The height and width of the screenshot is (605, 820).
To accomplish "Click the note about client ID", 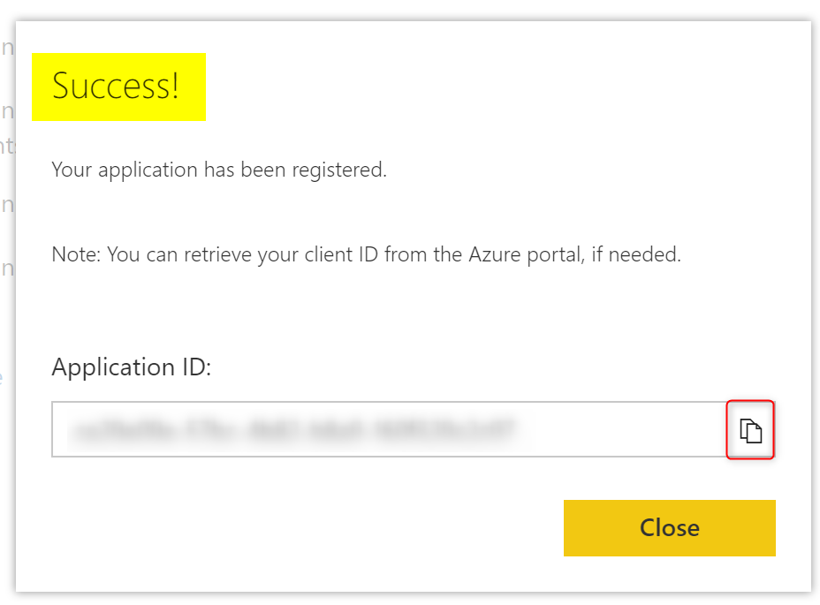I will (x=366, y=255).
